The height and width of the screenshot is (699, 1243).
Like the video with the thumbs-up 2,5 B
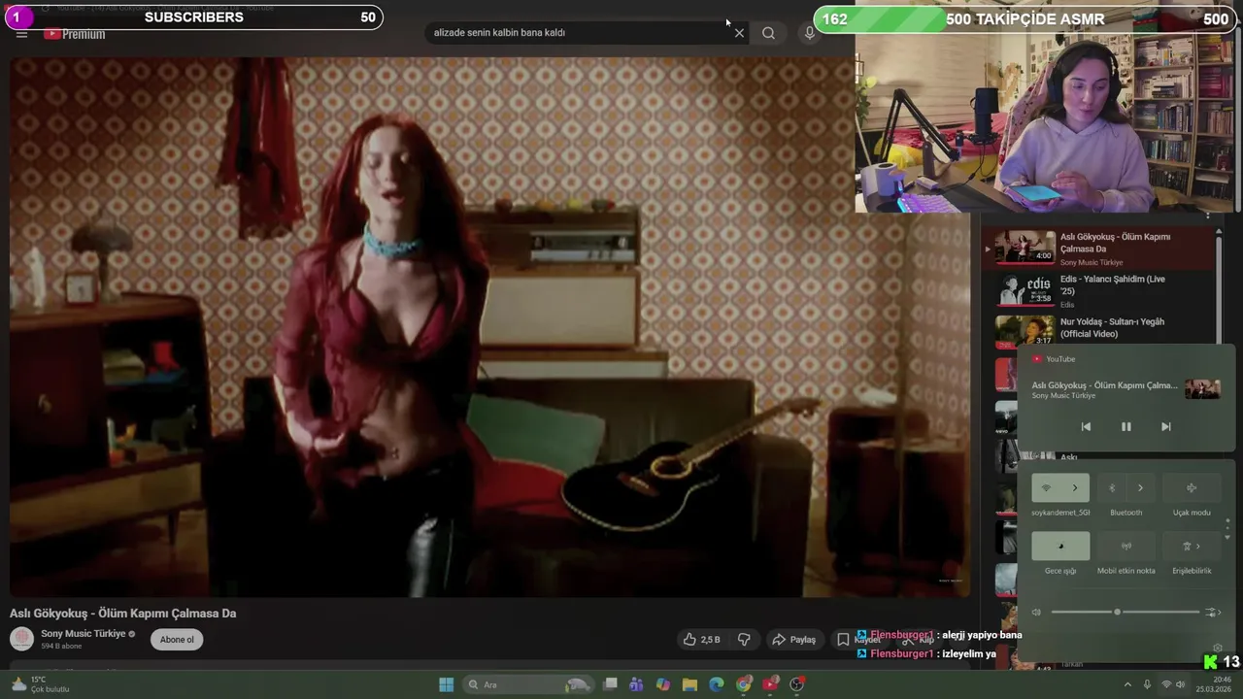pos(702,639)
